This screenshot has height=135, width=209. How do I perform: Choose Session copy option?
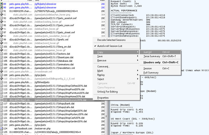click(160, 68)
